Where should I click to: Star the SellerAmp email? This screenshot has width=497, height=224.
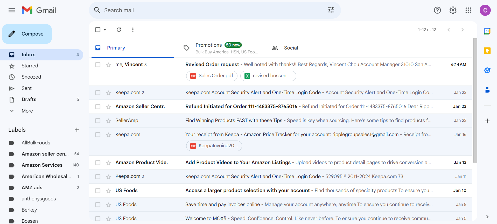coord(108,121)
